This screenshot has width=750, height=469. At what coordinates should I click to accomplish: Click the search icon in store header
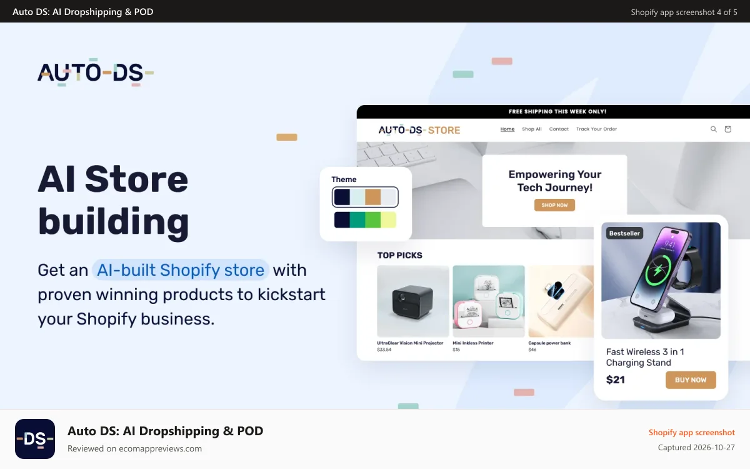(713, 129)
